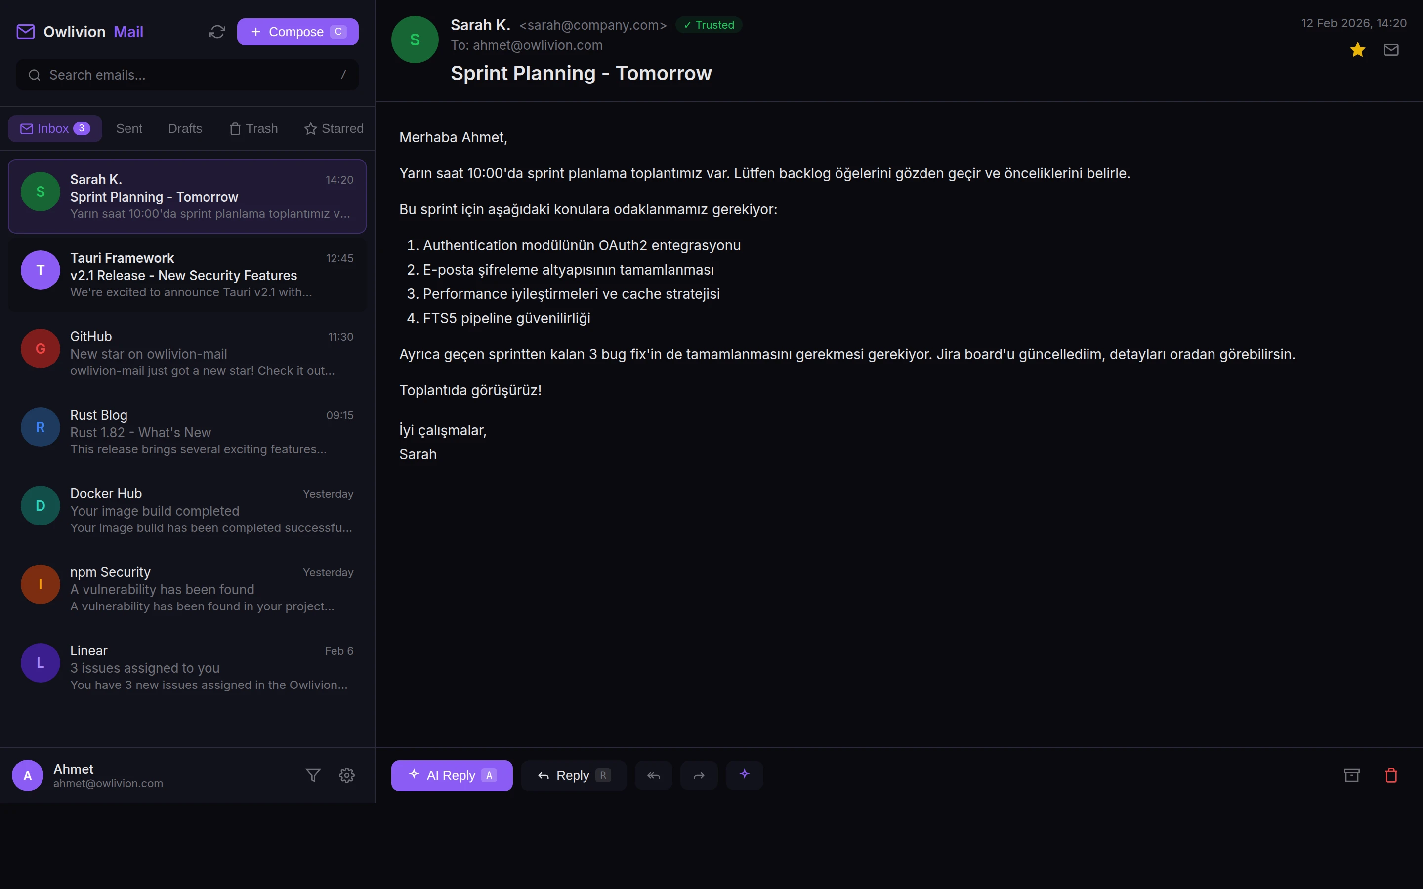Image resolution: width=1423 pixels, height=889 pixels.
Task: Switch to the Sent tab
Action: (129, 128)
